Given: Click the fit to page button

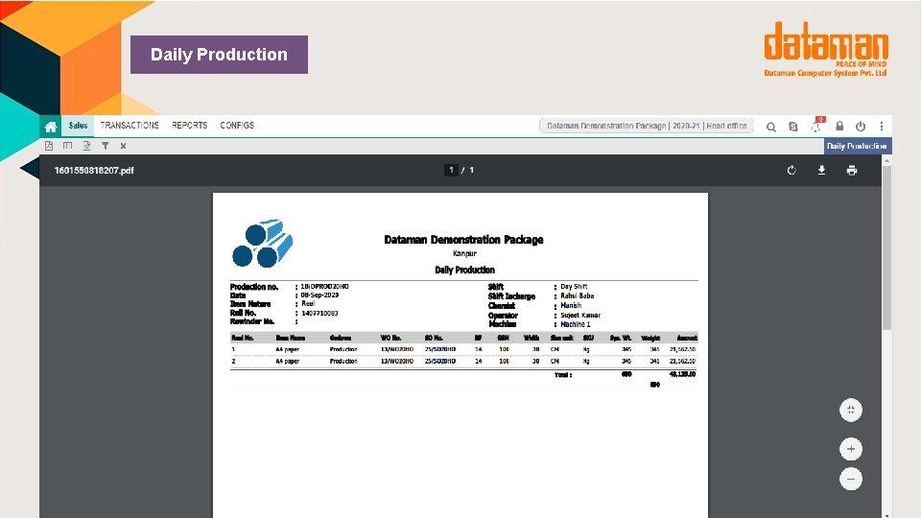Looking at the screenshot, I should pos(851,410).
